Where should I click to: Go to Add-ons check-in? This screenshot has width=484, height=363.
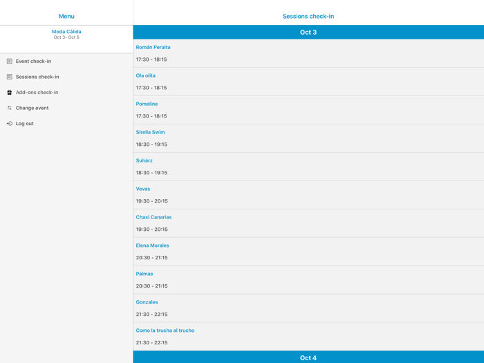66,92
